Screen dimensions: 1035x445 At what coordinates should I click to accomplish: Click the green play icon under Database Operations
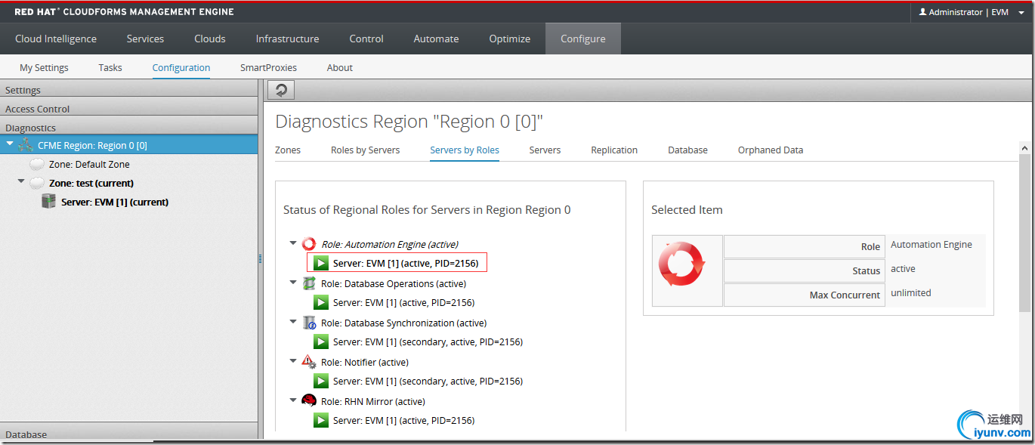[x=321, y=302]
